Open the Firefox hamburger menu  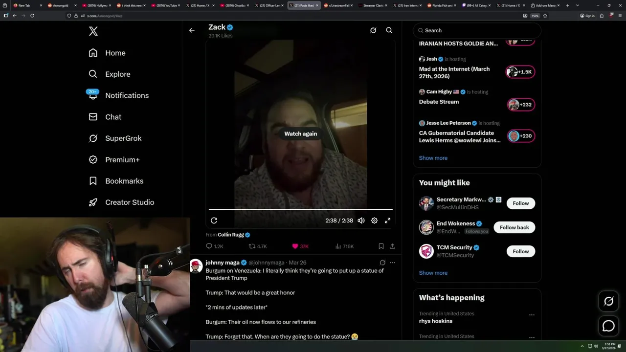(x=620, y=16)
